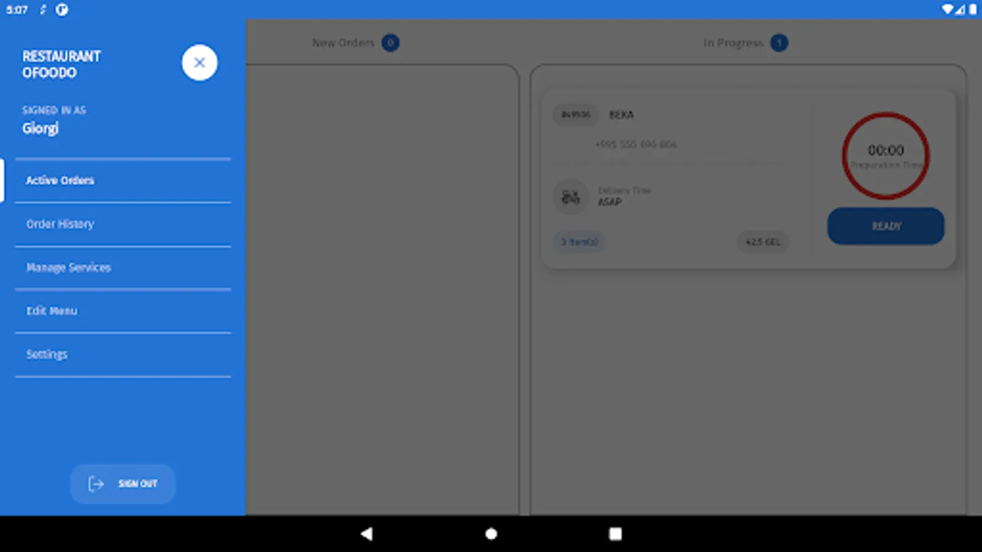Open Order History
The image size is (982, 552).
coord(123,224)
